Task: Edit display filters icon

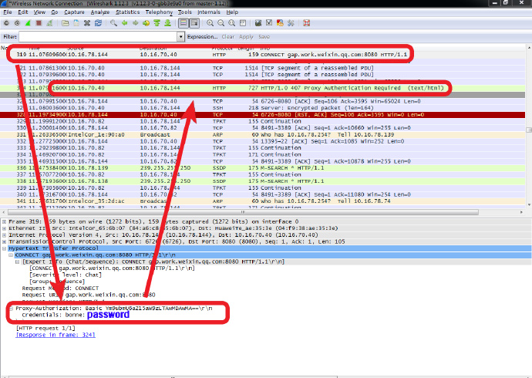Action: [269, 23]
